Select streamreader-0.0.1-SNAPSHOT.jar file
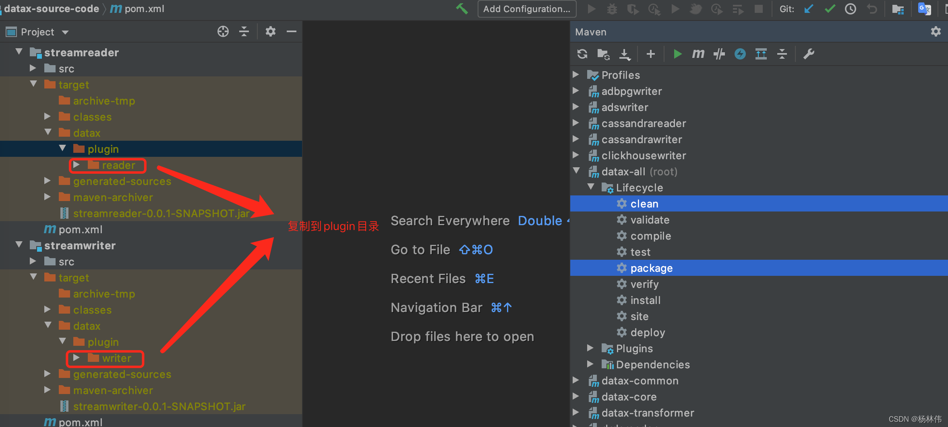Viewport: 948px width, 427px height. coord(151,213)
